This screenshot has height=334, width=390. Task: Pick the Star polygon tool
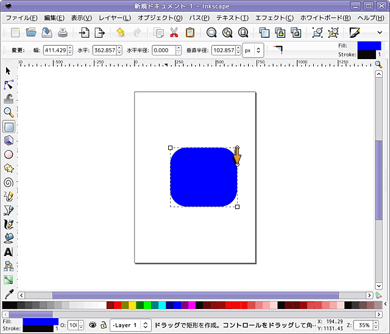click(x=9, y=168)
